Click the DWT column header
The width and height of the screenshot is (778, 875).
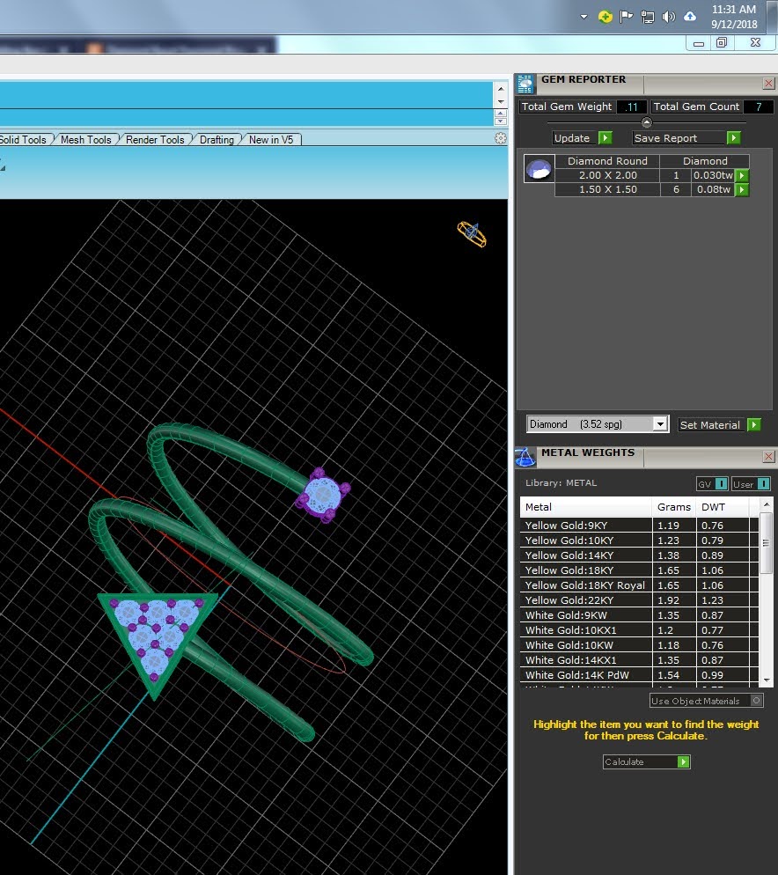tap(723, 507)
